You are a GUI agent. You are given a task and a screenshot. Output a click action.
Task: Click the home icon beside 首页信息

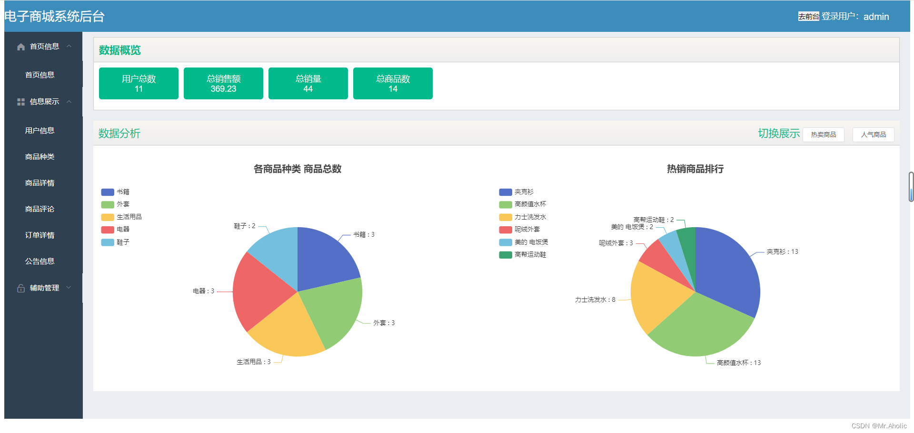[21, 47]
